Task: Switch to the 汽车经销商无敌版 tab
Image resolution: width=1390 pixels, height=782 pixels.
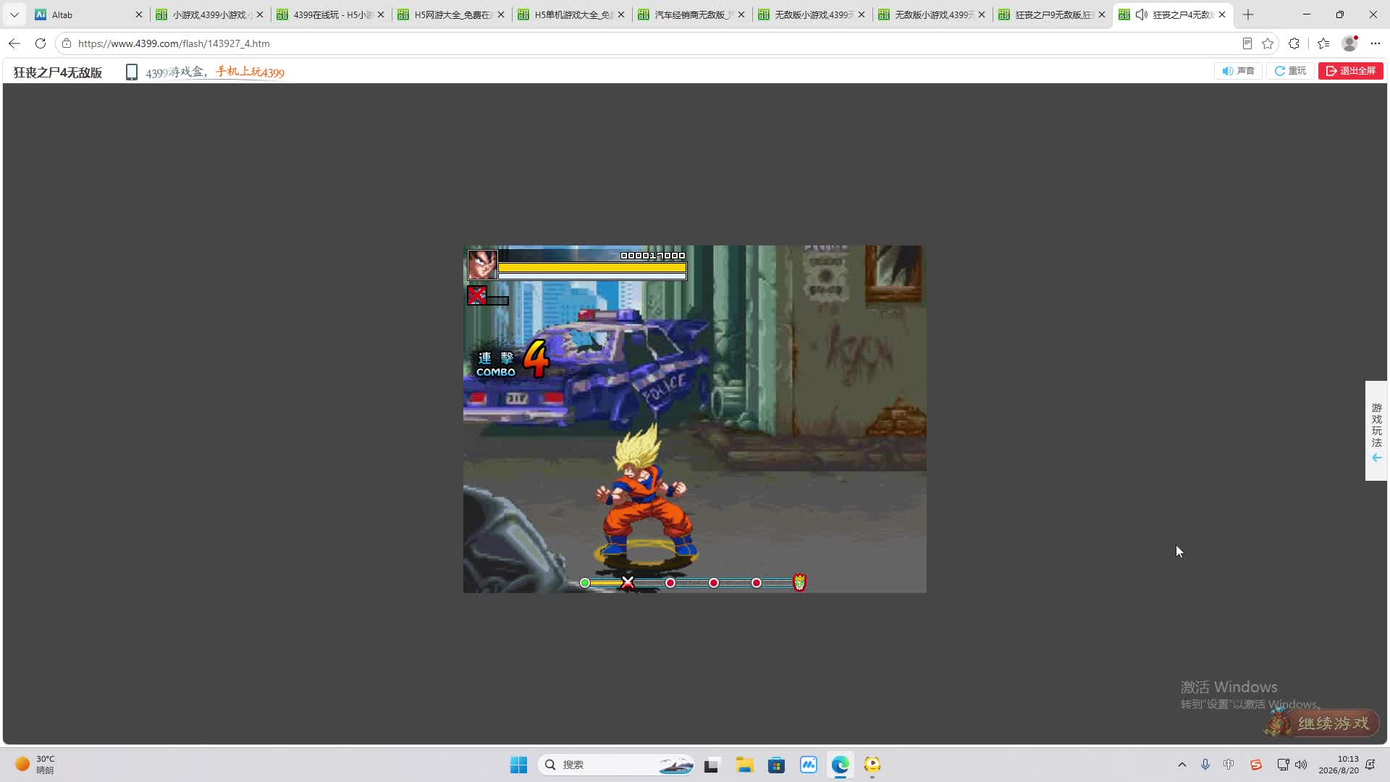Action: click(690, 14)
